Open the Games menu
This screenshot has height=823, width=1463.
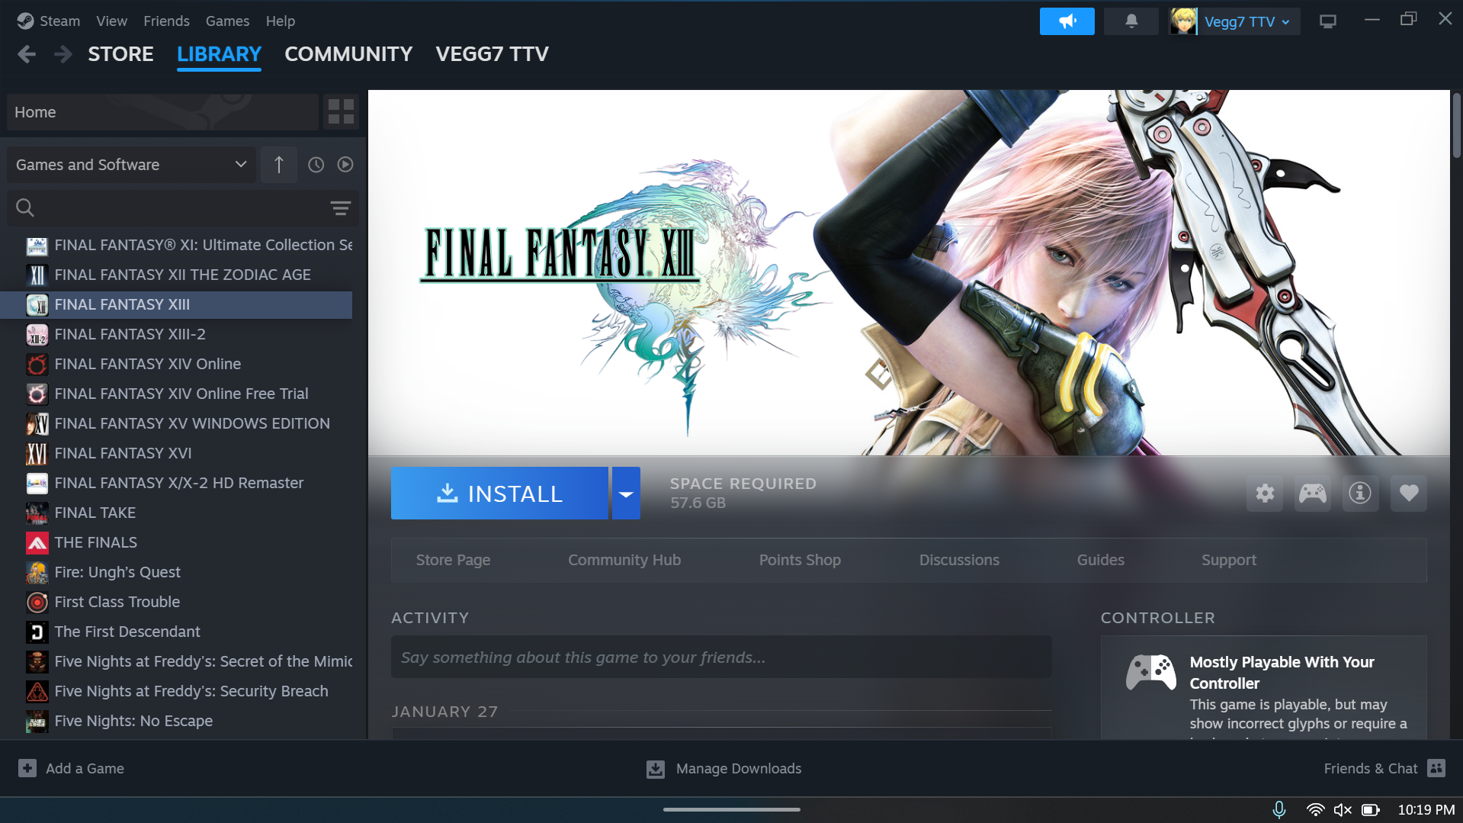pyautogui.click(x=227, y=21)
